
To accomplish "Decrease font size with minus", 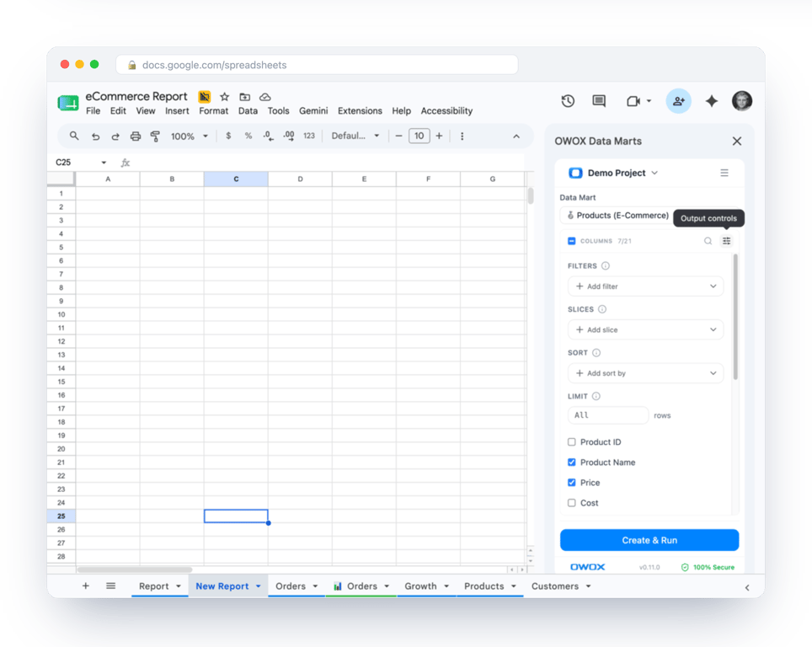I will tap(398, 136).
